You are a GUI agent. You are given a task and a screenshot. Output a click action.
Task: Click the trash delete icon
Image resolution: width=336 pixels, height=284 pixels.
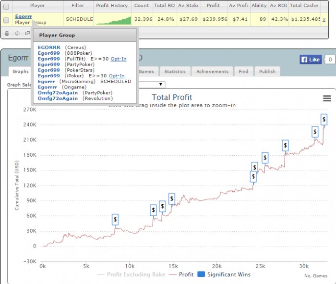coord(7,34)
